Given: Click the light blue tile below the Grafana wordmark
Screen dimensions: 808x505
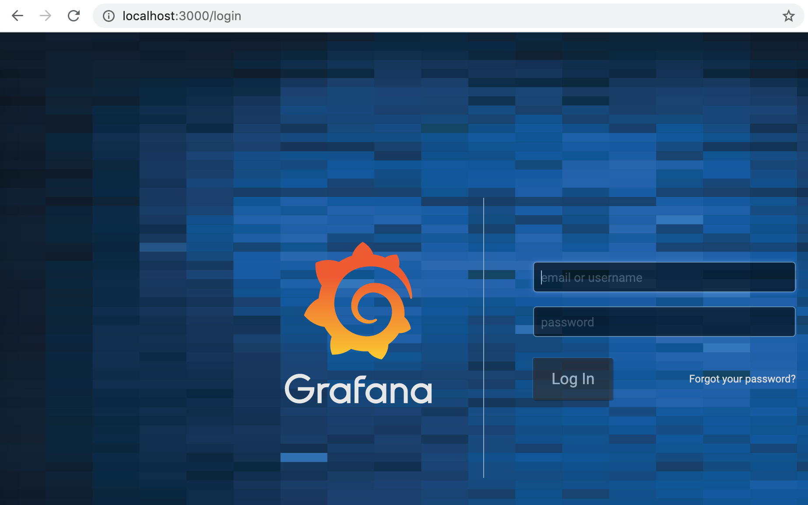Looking at the screenshot, I should tap(304, 457).
